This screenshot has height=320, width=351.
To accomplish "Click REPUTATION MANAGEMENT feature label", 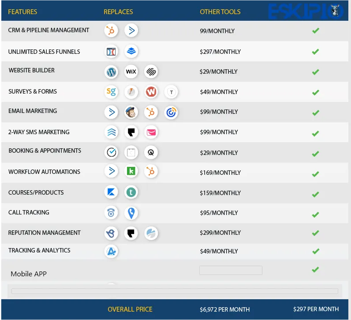I will tap(45, 233).
